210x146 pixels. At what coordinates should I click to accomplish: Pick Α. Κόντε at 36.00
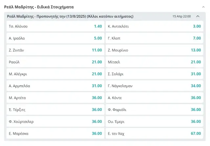click(x=154, y=98)
